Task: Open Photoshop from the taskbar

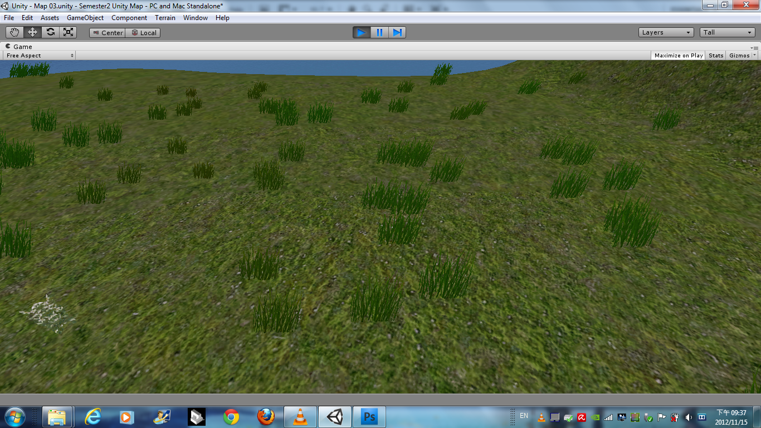Action: (x=369, y=416)
